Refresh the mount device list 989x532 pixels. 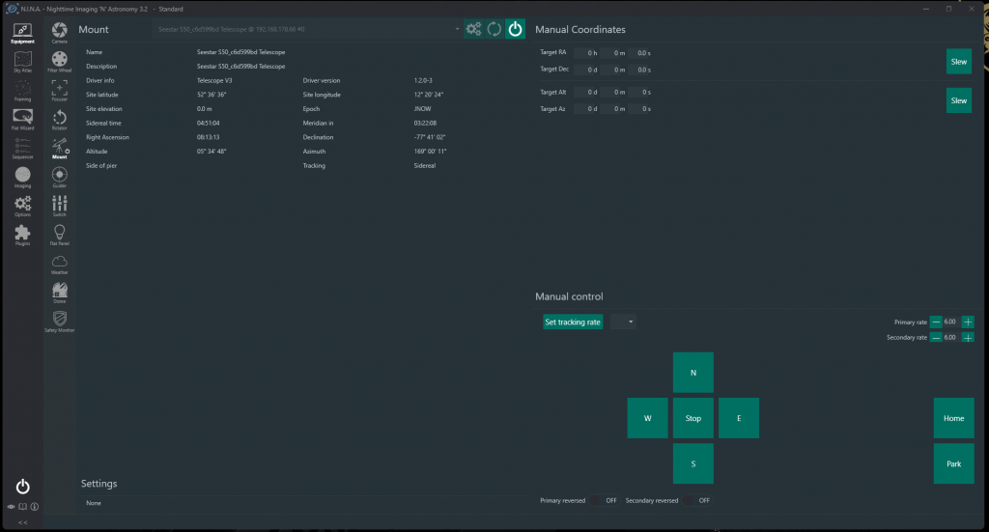click(494, 29)
